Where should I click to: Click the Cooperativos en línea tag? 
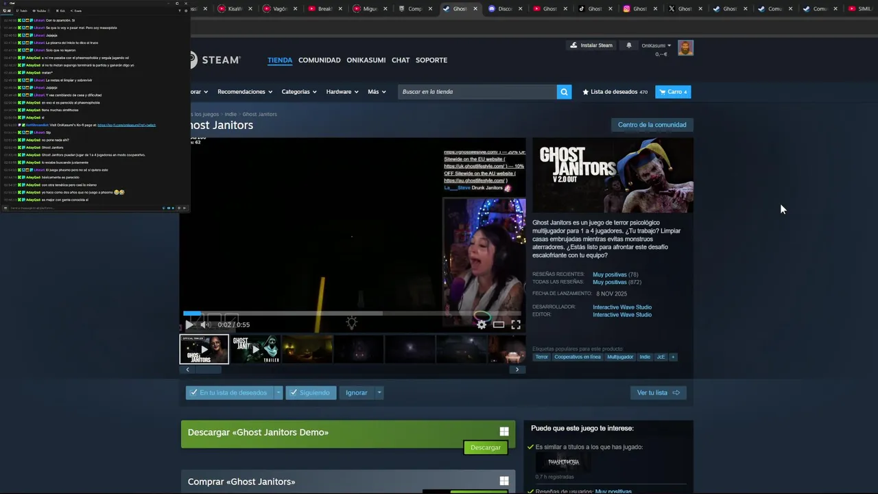[x=578, y=357]
